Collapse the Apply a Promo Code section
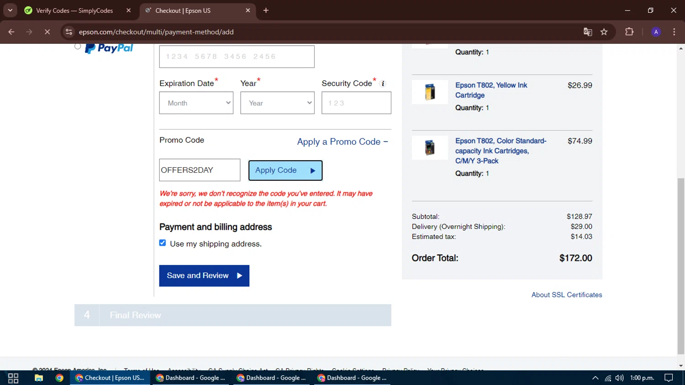 tap(342, 142)
